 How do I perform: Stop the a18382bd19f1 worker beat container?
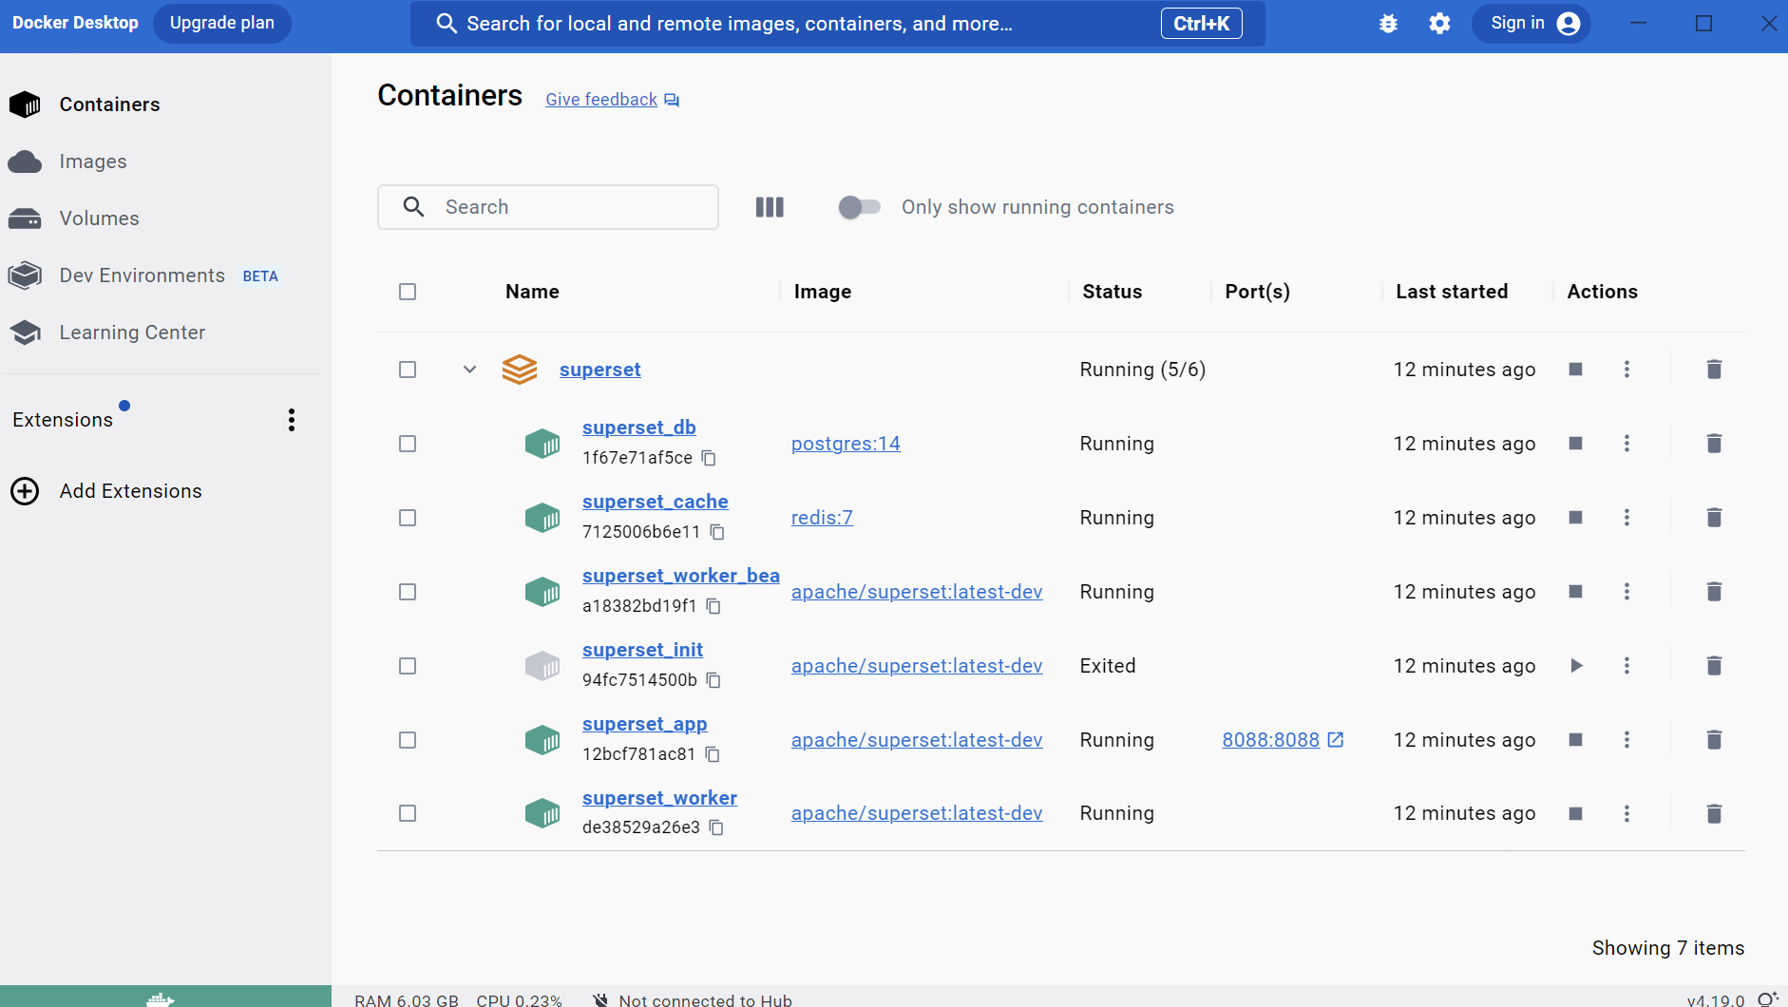coord(1575,592)
